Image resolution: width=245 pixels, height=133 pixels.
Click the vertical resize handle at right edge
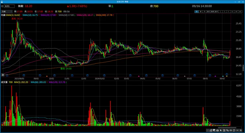pos(243,68)
